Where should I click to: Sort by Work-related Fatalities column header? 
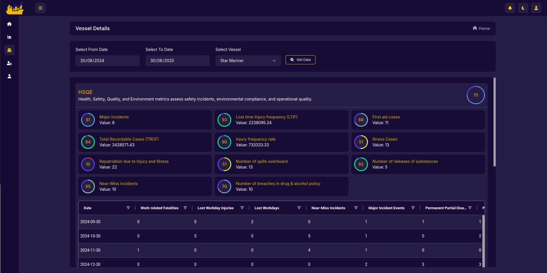[x=159, y=208]
